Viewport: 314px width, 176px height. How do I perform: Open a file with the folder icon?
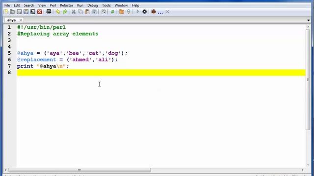[x=12, y=12]
